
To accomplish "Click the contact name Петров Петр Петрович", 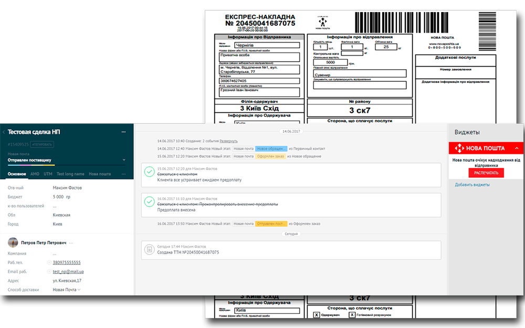I will (x=44, y=242).
